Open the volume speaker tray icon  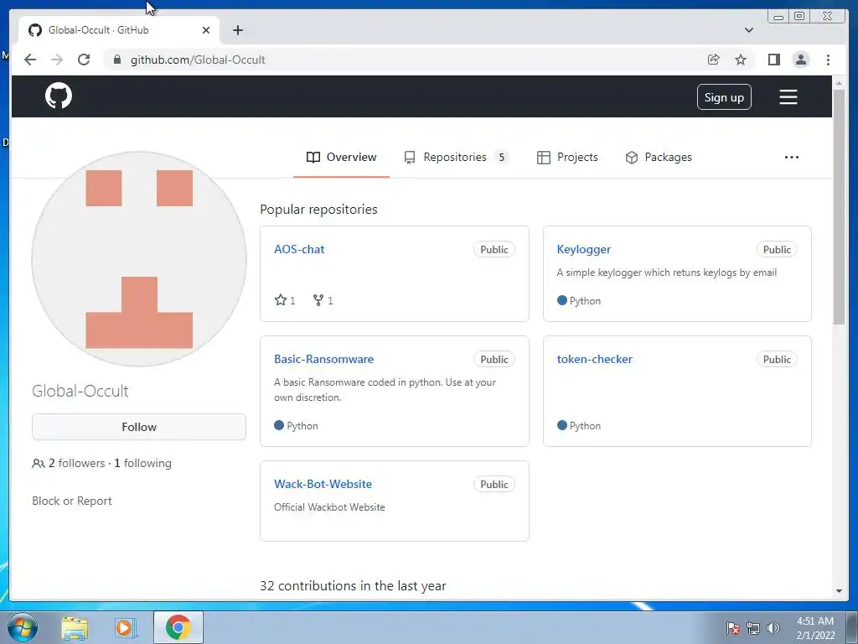[773, 627]
